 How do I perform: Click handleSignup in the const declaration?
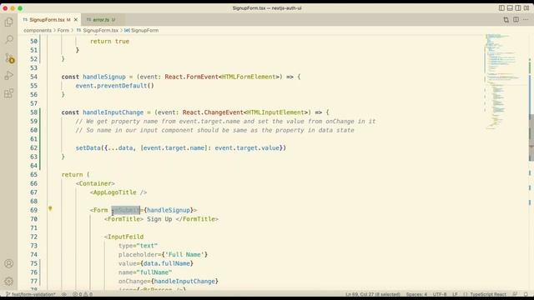click(104, 77)
